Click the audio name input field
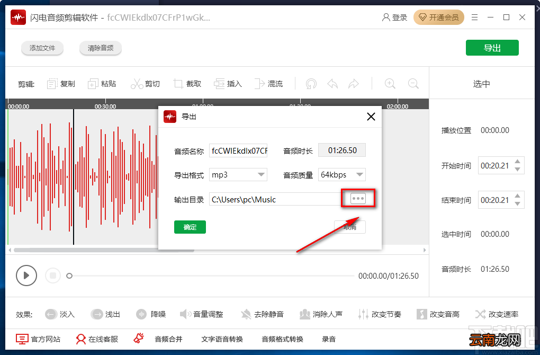This screenshot has height=355, width=540. pyautogui.click(x=238, y=150)
